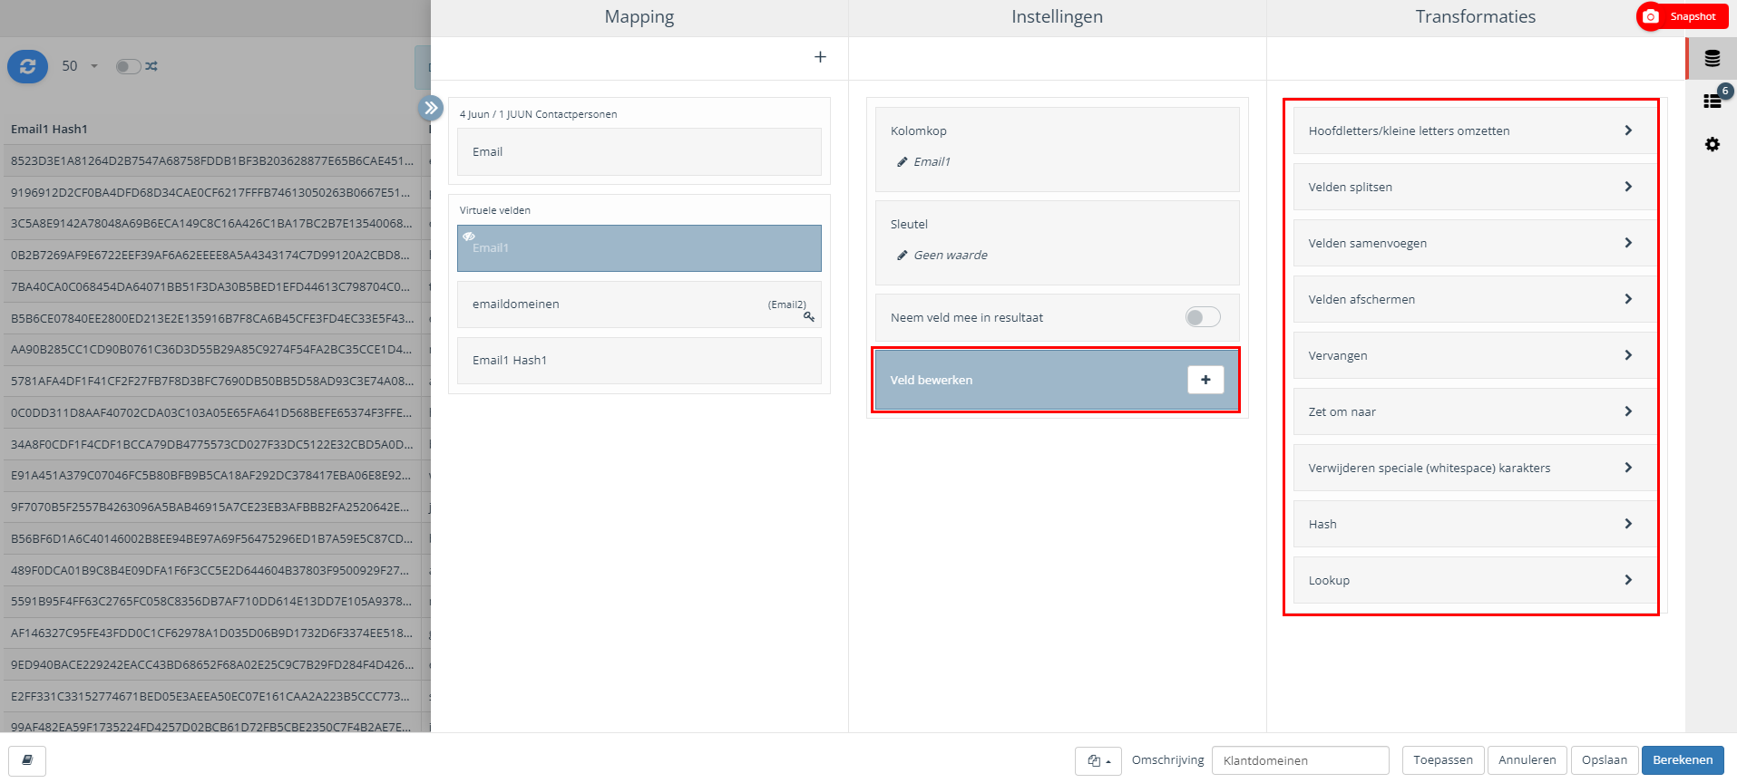1737x783 pixels.
Task: Open the copy dropdown beside Omschrijving
Action: (1098, 760)
